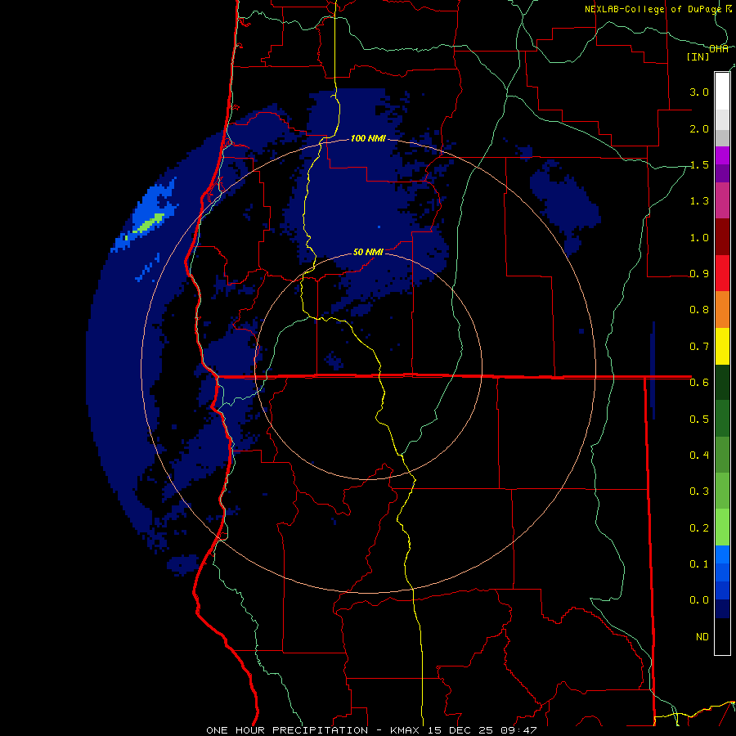This screenshot has width=736, height=736.
Task: Click the 1.3 legend value
Action: (699, 201)
